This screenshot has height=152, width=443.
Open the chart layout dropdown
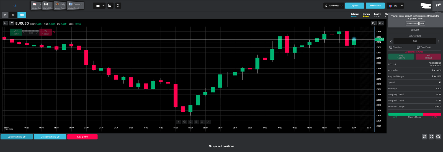(100, 6)
